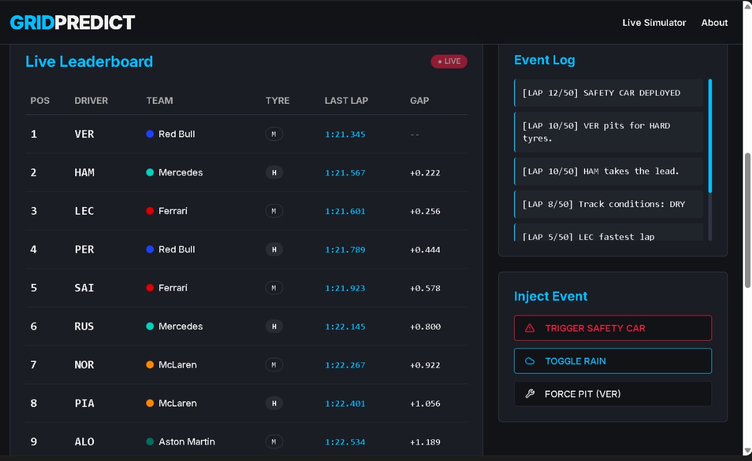Select the 'VER pits for HARD tyres' entry
The image size is (752, 461).
coord(609,132)
